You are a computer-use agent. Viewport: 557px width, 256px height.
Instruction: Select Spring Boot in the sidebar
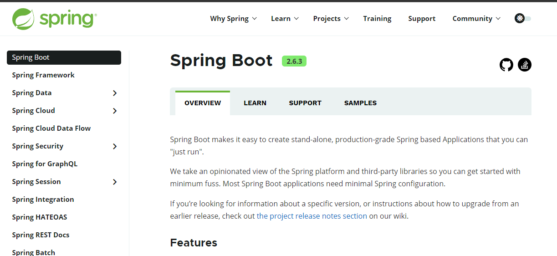(x=64, y=57)
